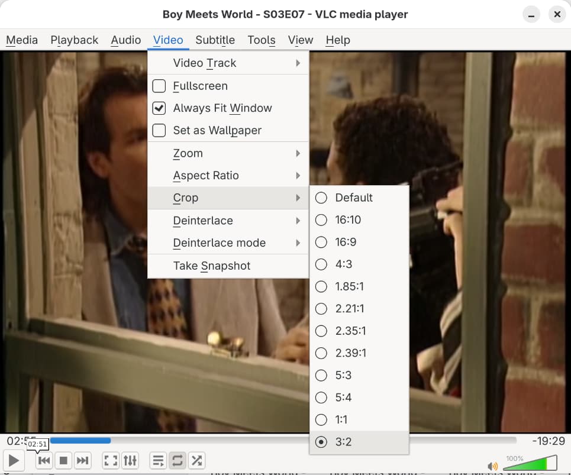Select 2.21:1 crop ratio
This screenshot has width=571, height=475.
tap(359, 309)
